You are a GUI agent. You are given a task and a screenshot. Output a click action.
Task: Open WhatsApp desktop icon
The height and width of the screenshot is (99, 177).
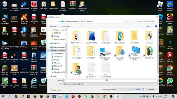[170, 82]
